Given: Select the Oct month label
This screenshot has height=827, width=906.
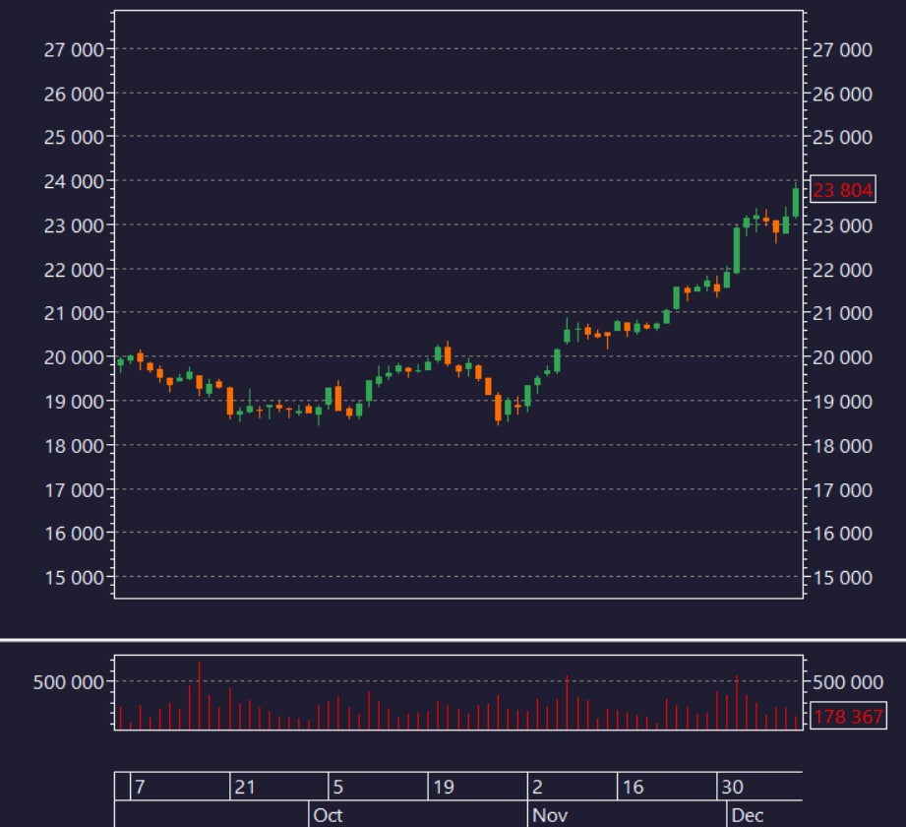Looking at the screenshot, I should (x=328, y=815).
